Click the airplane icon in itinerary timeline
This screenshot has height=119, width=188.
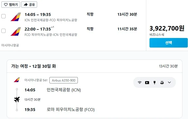click(x=17, y=100)
